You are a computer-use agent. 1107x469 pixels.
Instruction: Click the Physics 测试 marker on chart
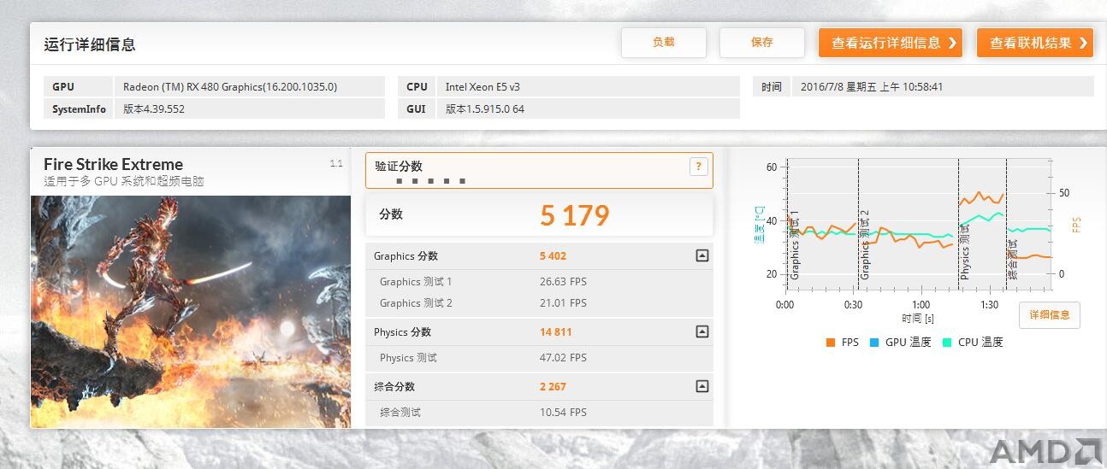[965, 250]
